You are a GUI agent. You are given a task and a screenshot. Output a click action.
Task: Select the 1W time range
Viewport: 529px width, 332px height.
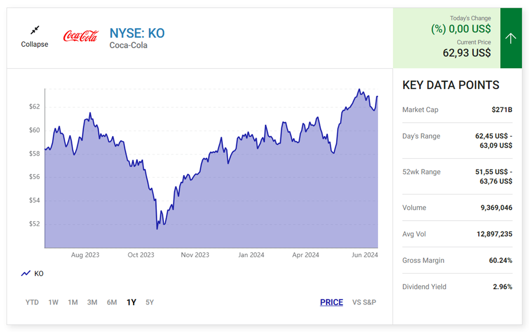53,302
